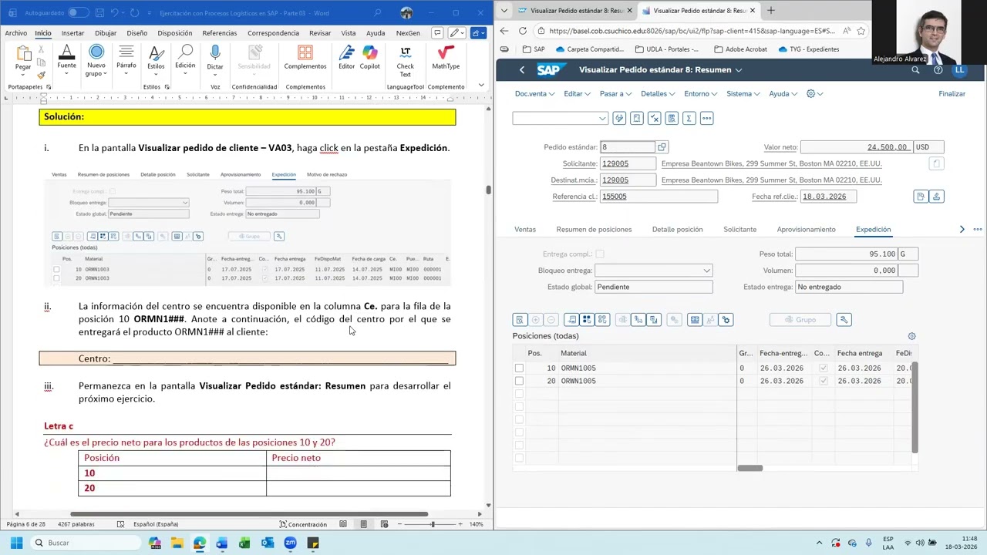The width and height of the screenshot is (987, 555).
Task: Open SAP command field dropdown
Action: click(x=602, y=118)
